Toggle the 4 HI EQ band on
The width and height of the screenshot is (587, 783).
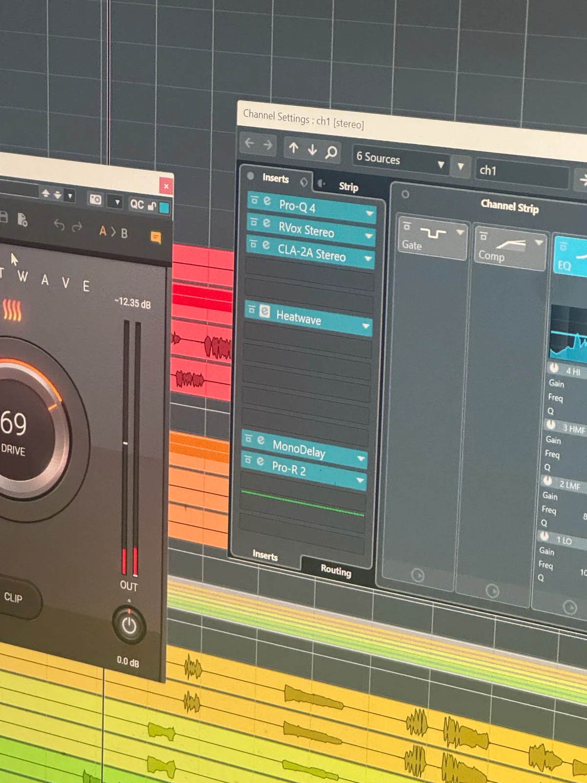[x=554, y=368]
